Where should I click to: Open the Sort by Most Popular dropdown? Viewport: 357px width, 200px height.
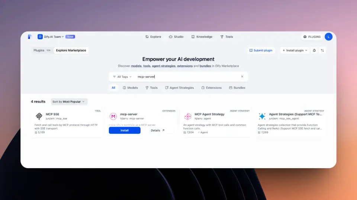tap(69, 101)
